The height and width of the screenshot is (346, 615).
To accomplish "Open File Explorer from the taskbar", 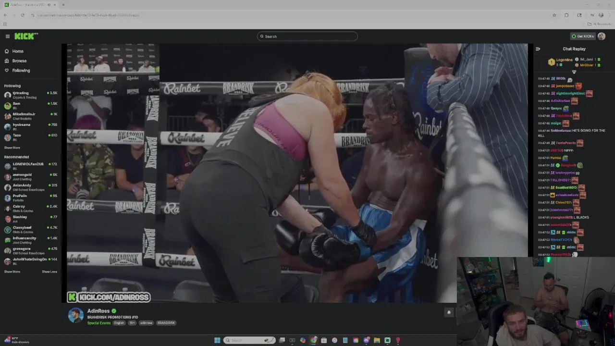I will click(x=377, y=340).
